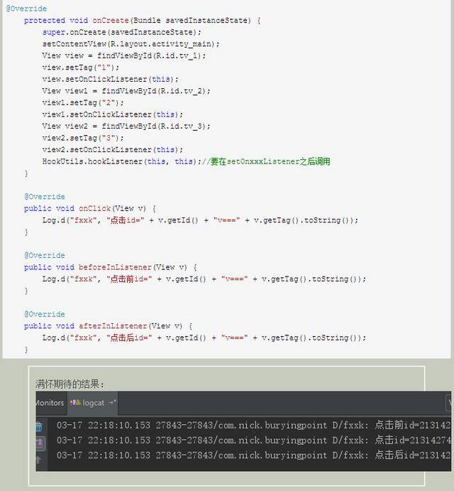Viewport: 454px width, 491px height.
Task: Click the @Override above onClick method
Action: (x=45, y=197)
